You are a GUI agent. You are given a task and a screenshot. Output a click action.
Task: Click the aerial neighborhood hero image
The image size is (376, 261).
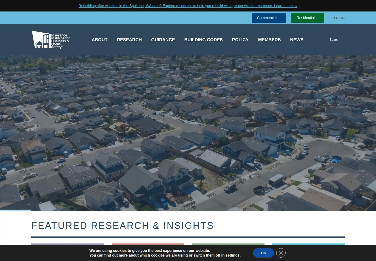[188, 133]
